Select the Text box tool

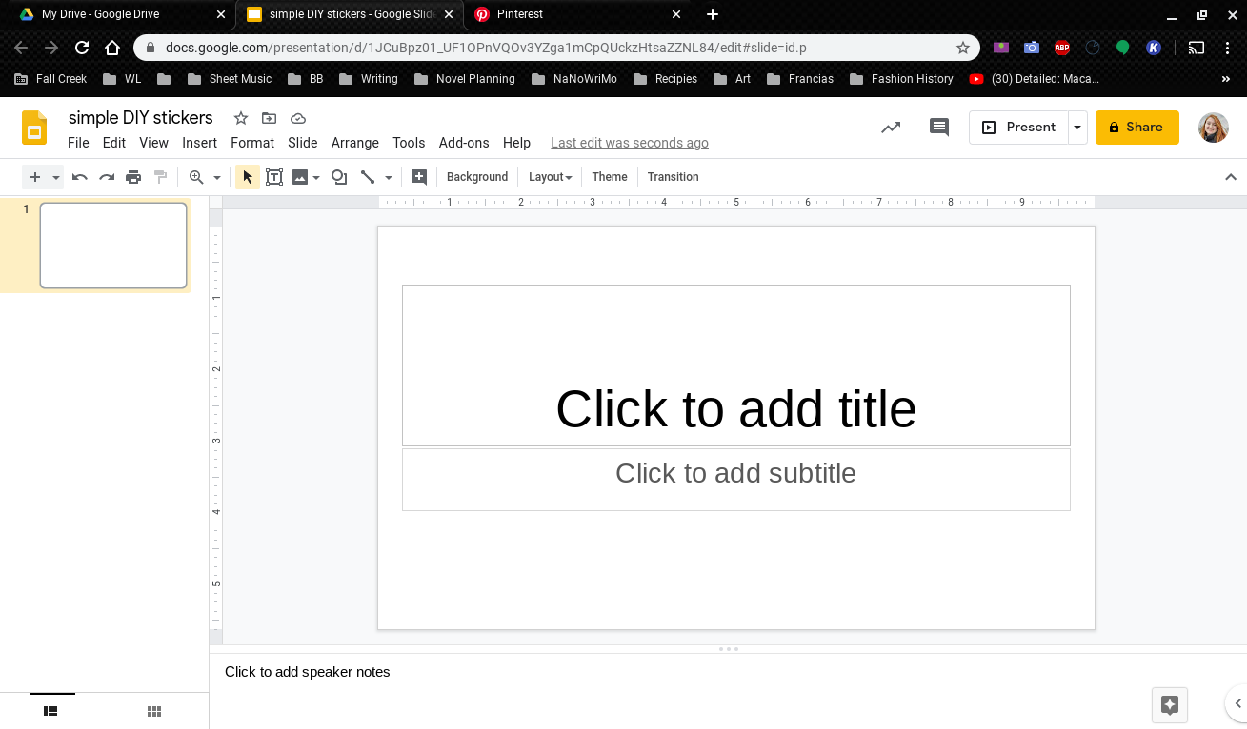(x=274, y=176)
